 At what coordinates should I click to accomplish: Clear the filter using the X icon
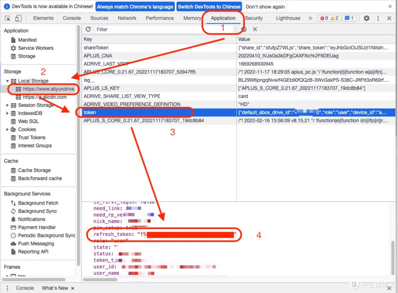point(255,29)
